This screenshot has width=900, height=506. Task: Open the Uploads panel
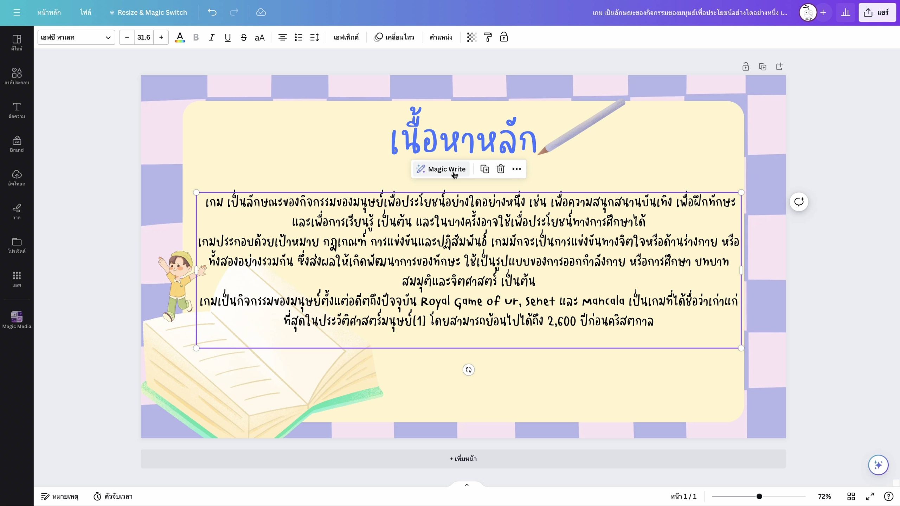pyautogui.click(x=17, y=178)
